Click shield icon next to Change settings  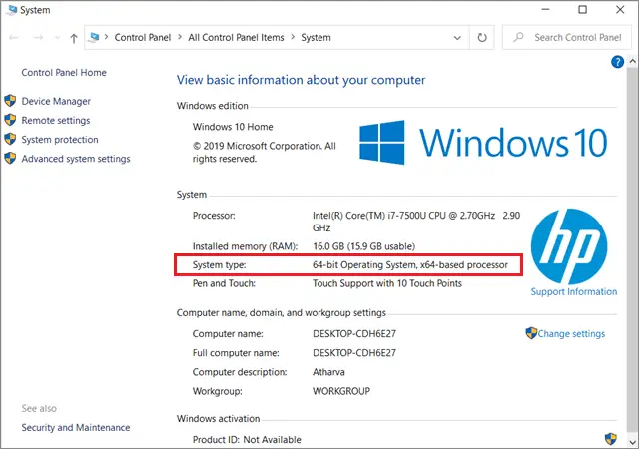531,333
